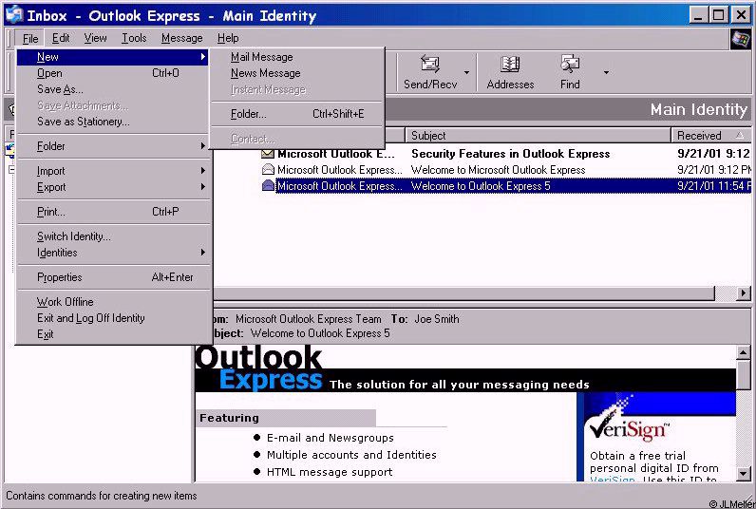Screen dimensions: 756x509
Task: Click the message list horizontal scrollbar right arrow
Action: [744, 292]
